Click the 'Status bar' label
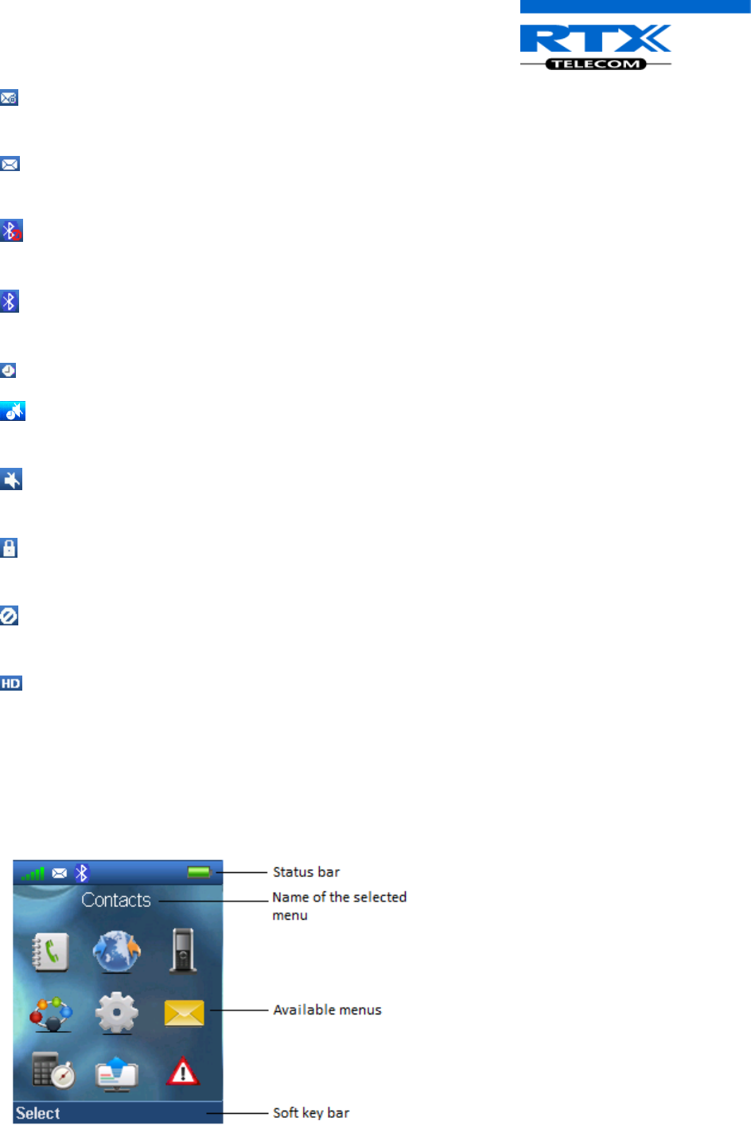Viewport: 751px width, 1137px height. 306,872
